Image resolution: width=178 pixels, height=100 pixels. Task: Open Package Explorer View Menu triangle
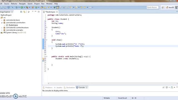pos(33,12)
